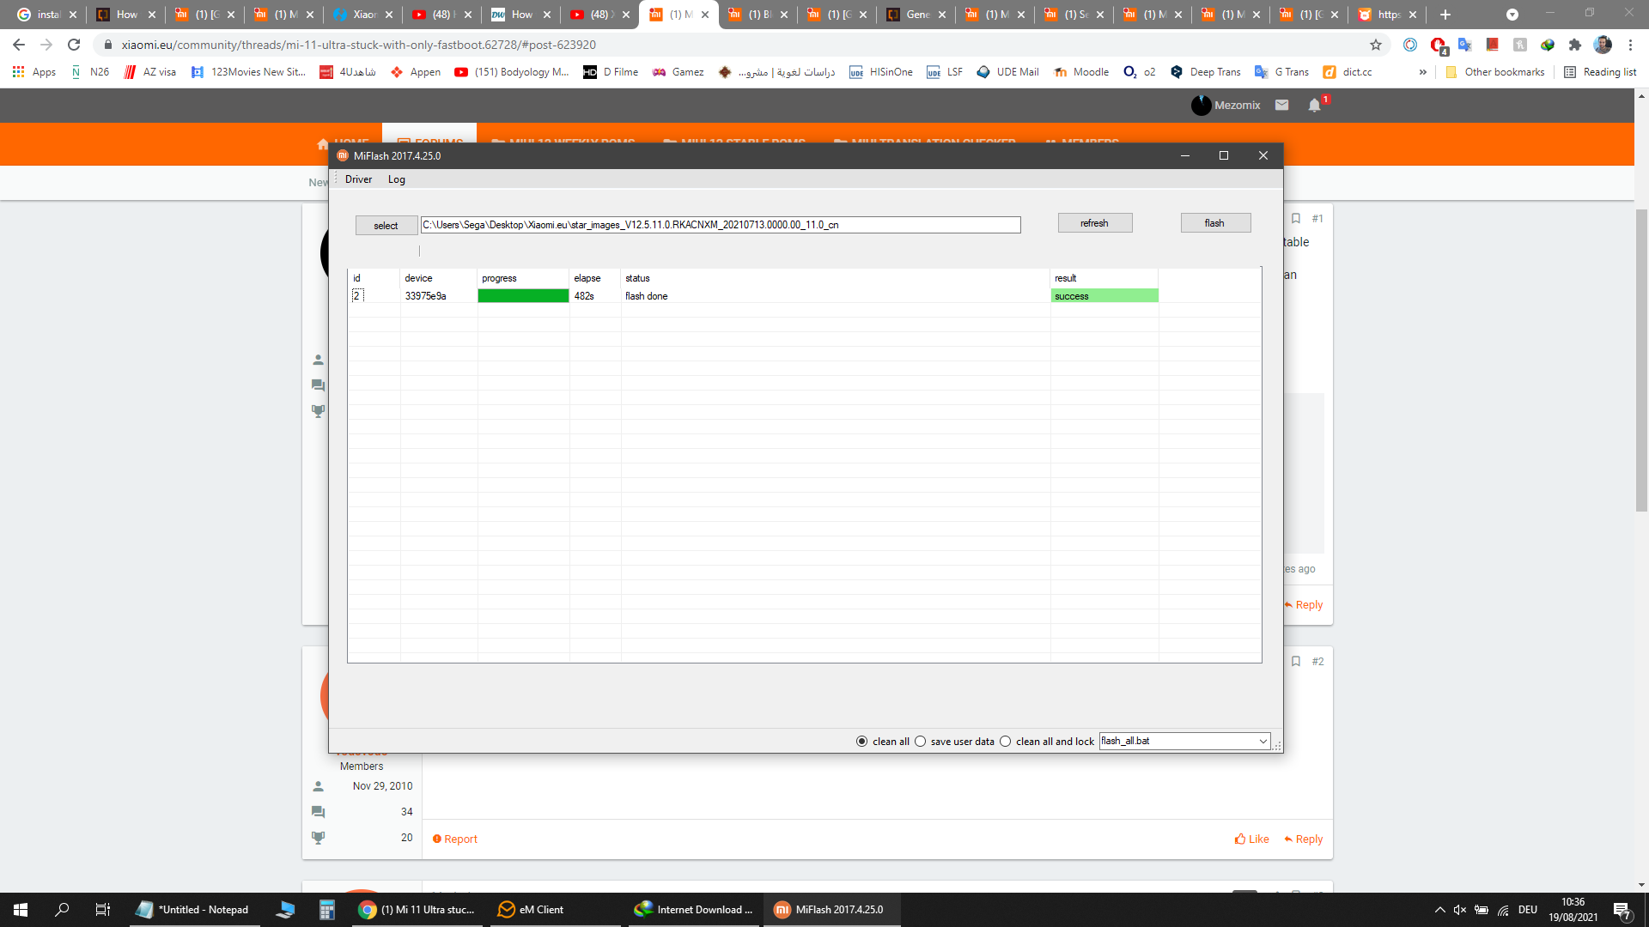Viewport: 1649px width, 927px height.
Task: Expand the flash_all.bat script dropdown
Action: click(x=1263, y=741)
